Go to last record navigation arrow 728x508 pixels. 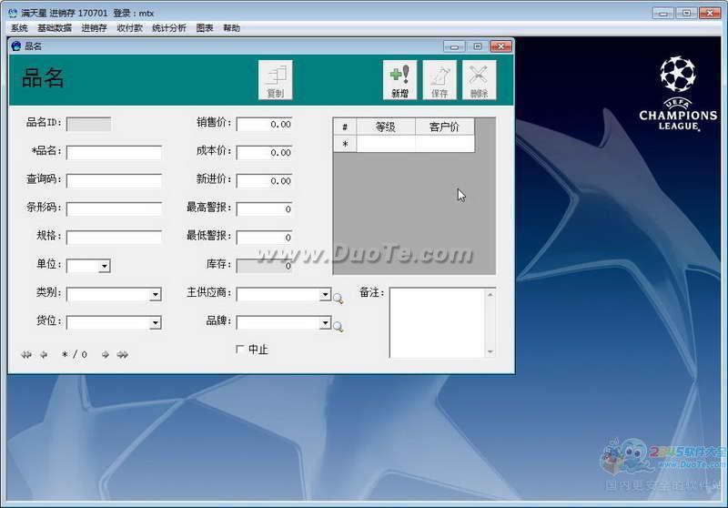(x=123, y=355)
